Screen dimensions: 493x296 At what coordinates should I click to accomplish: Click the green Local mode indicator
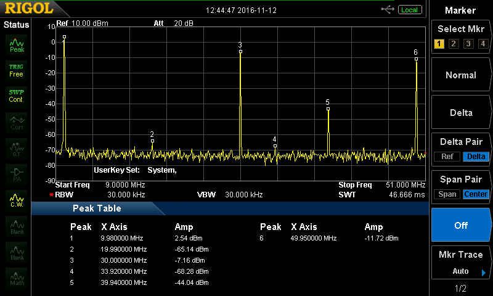coord(409,10)
